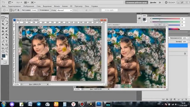
Task: Select the Eraser tool
Action: pyautogui.click(x=3, y=34)
